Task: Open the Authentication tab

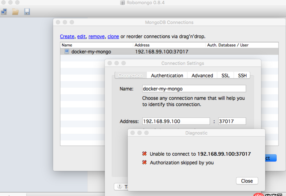Action: pyautogui.click(x=167, y=75)
